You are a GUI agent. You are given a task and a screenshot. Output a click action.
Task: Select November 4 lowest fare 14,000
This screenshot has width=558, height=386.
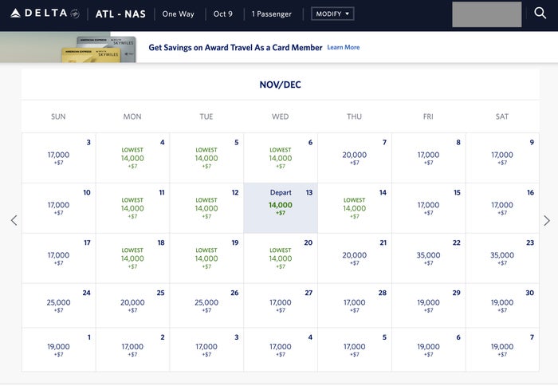click(133, 158)
